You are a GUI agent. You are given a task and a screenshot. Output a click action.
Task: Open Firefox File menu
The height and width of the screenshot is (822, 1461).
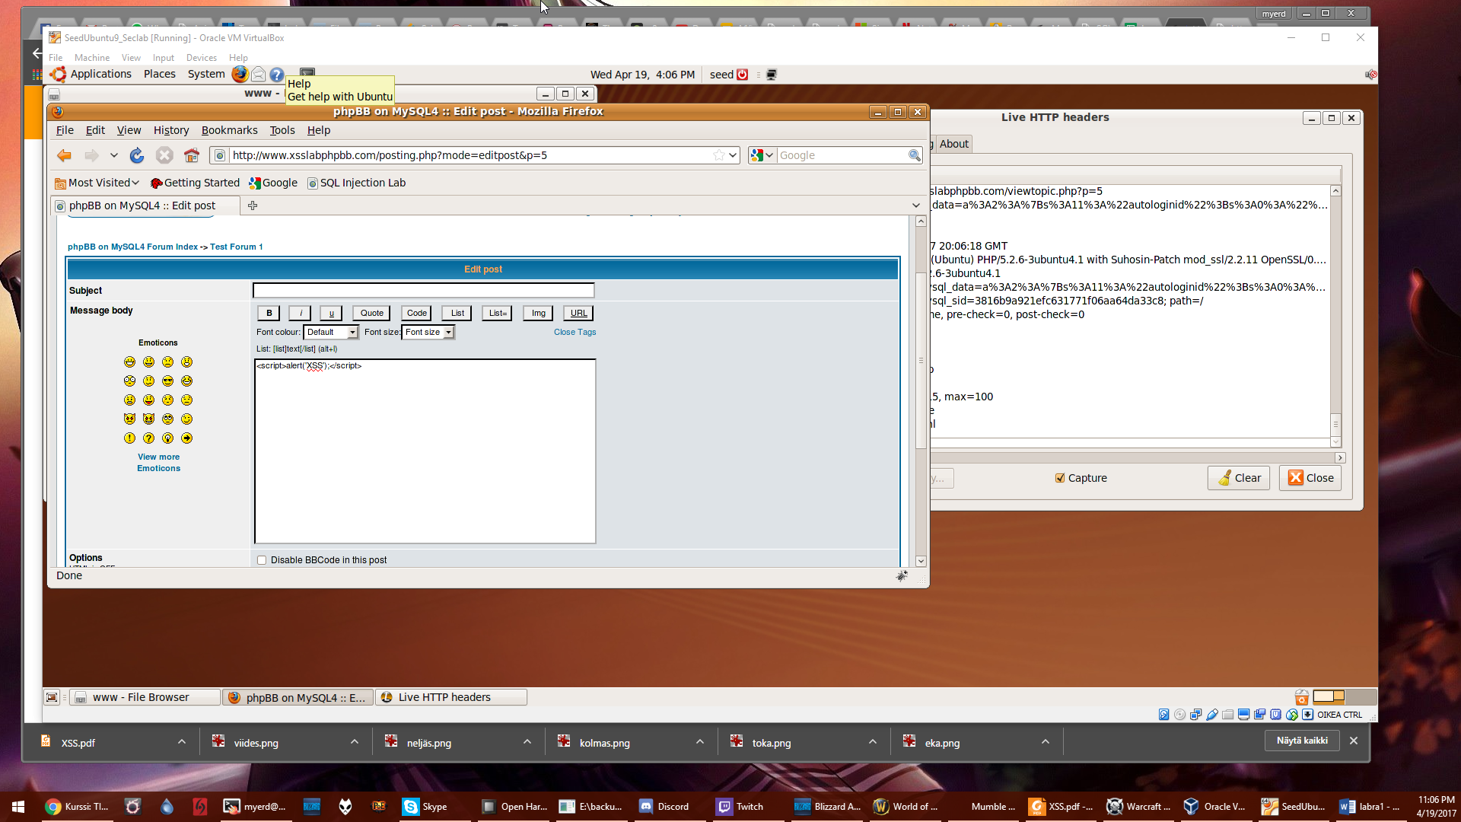pos(65,130)
